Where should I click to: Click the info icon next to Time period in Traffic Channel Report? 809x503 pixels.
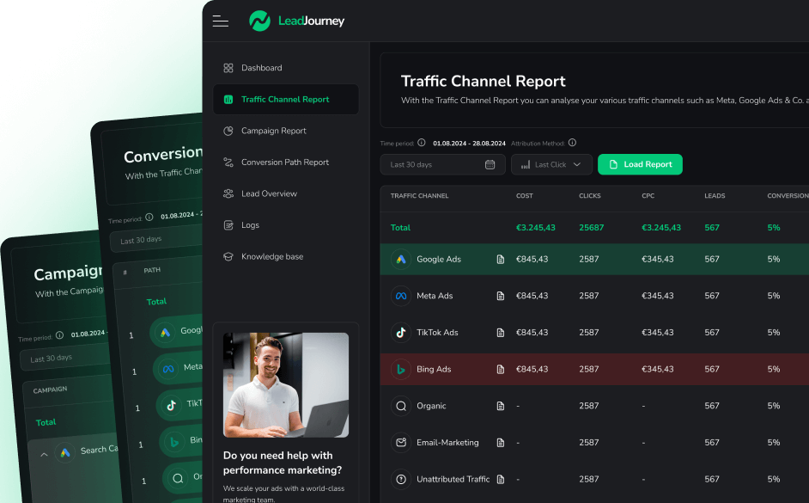tap(422, 143)
